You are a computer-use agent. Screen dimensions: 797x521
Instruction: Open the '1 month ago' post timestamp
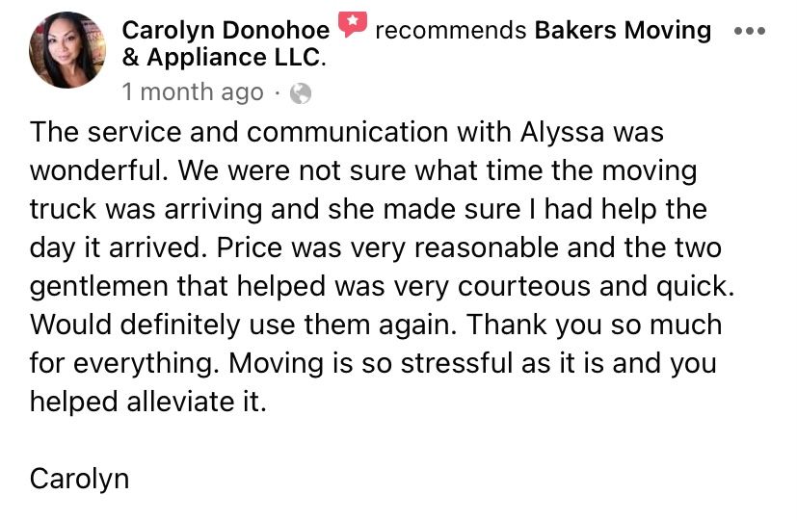point(193,92)
